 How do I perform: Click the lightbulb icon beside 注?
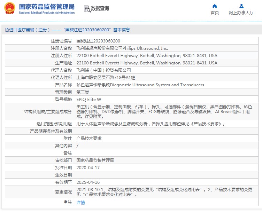[x=65, y=202]
